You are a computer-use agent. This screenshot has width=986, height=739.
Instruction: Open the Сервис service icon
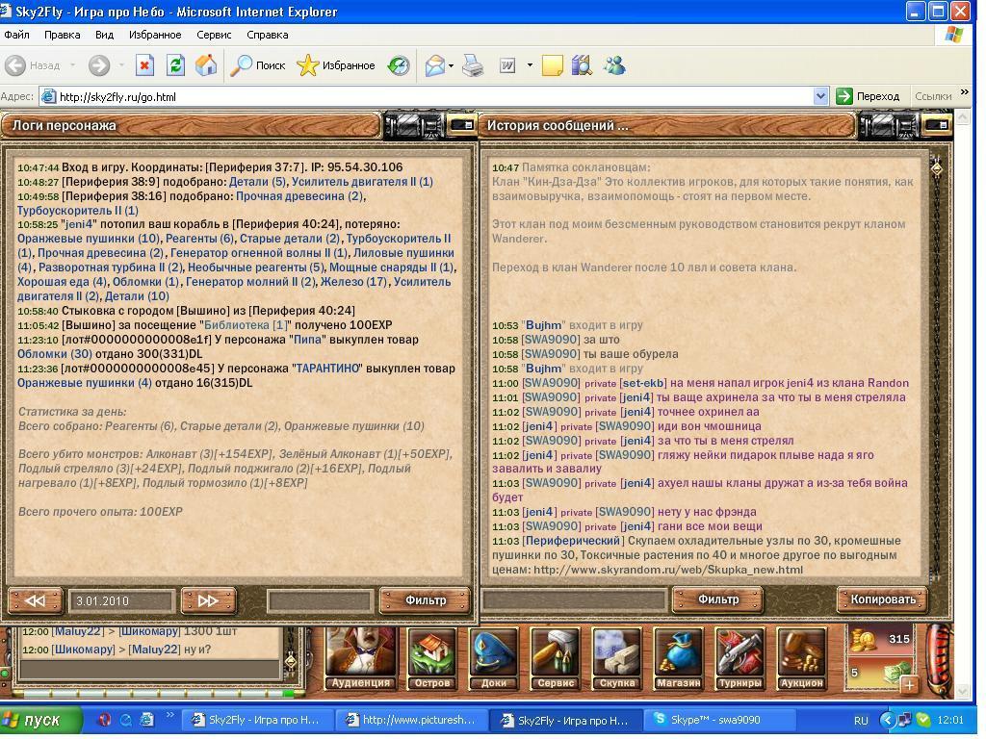point(556,658)
